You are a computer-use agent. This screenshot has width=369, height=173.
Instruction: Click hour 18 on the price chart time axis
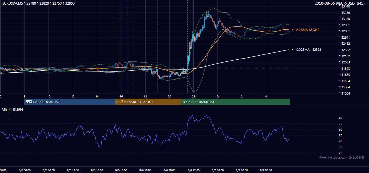tap(145, 96)
